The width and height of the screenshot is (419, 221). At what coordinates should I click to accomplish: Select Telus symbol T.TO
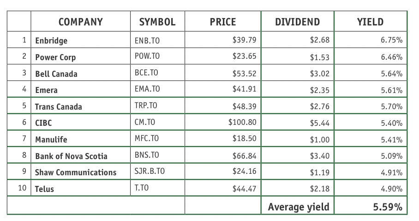(x=141, y=188)
